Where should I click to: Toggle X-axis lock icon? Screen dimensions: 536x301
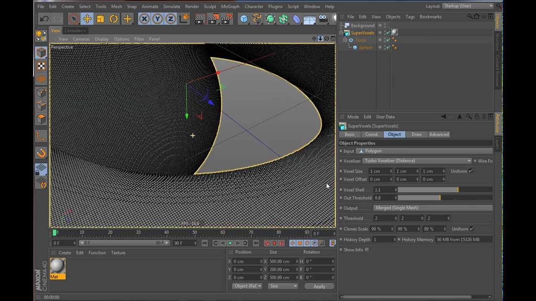pos(144,18)
